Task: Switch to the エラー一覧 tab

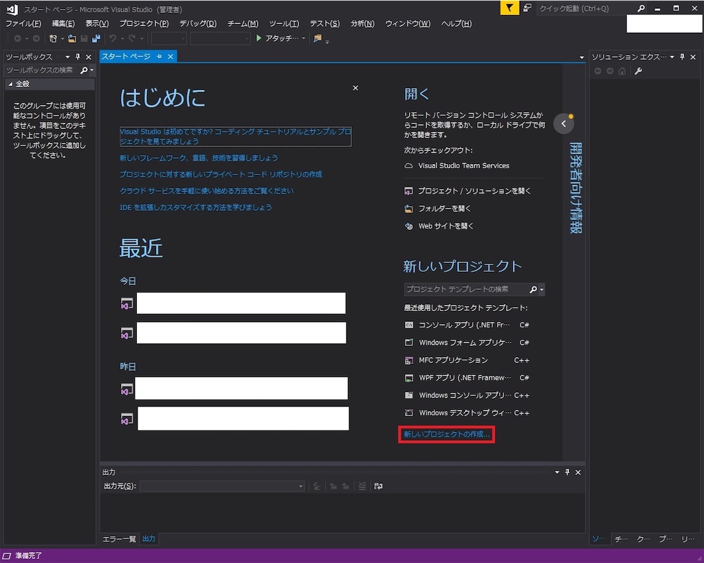Action: coord(119,539)
